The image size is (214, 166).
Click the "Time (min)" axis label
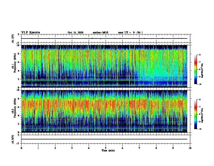pyautogui.click(x=108, y=151)
